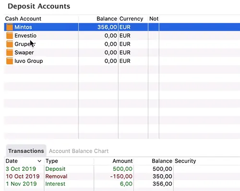Viewport: 240px width, 191px height.
Task: Click the Mintos account orange icon
Action: 10,27
